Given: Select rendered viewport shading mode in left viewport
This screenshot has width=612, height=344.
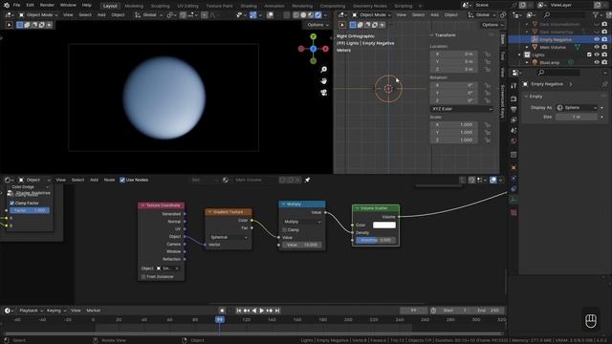Looking at the screenshot, I should [x=318, y=15].
